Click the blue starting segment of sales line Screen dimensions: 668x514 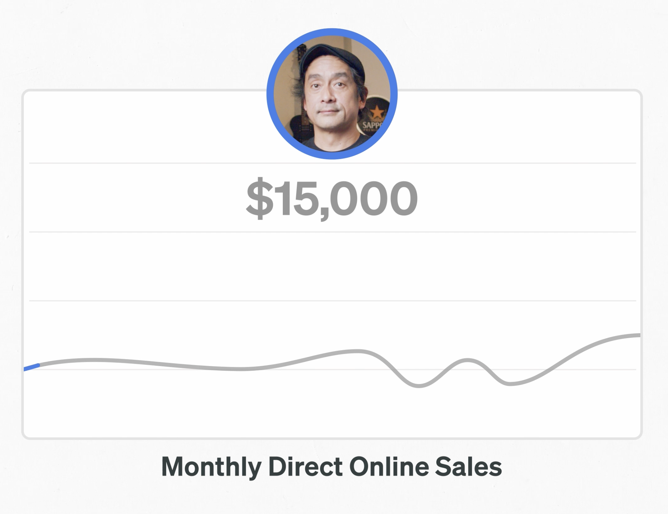click(32, 367)
